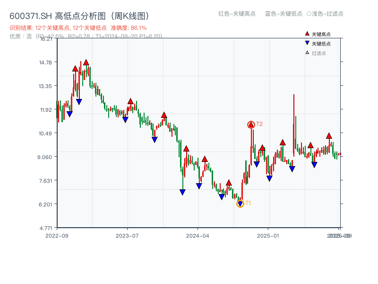Screen dimensions: 378x284
Task: Click the leftmost key-low blue triangle on chart
Action: pos(69,114)
